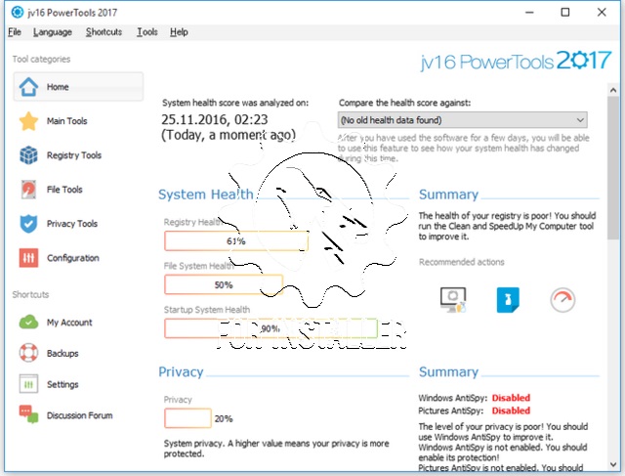
Task: Click the Privacy Tools shield icon
Action: click(x=28, y=224)
